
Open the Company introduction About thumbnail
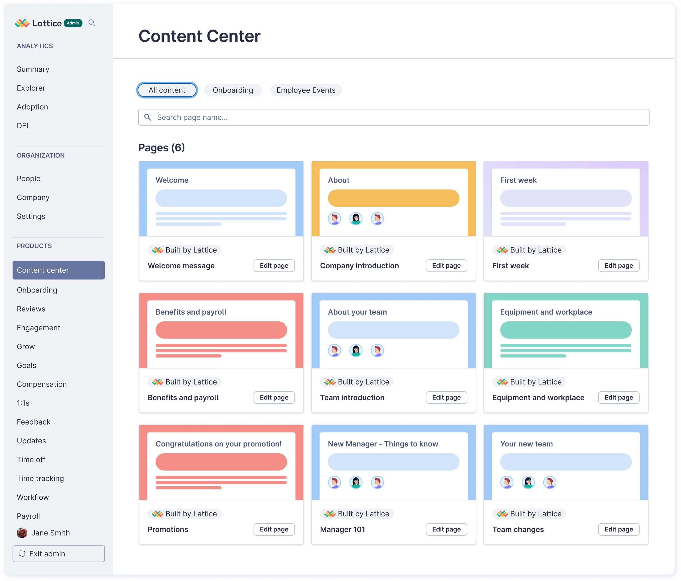click(393, 199)
